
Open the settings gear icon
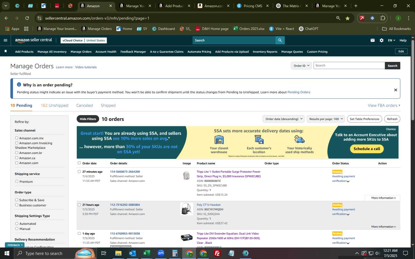coord(382,40)
